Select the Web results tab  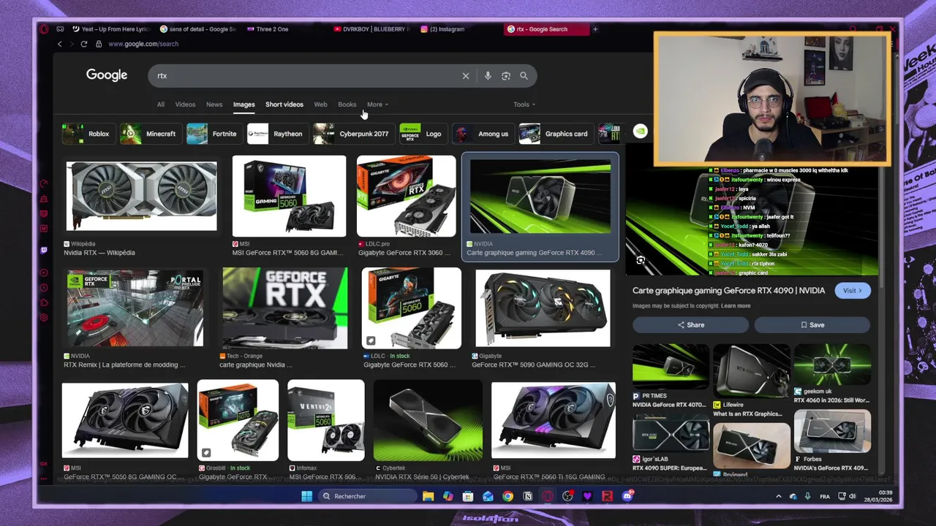pos(320,104)
